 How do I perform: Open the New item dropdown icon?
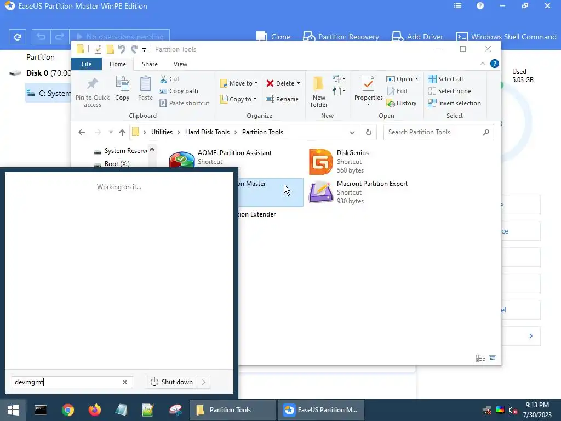339,79
